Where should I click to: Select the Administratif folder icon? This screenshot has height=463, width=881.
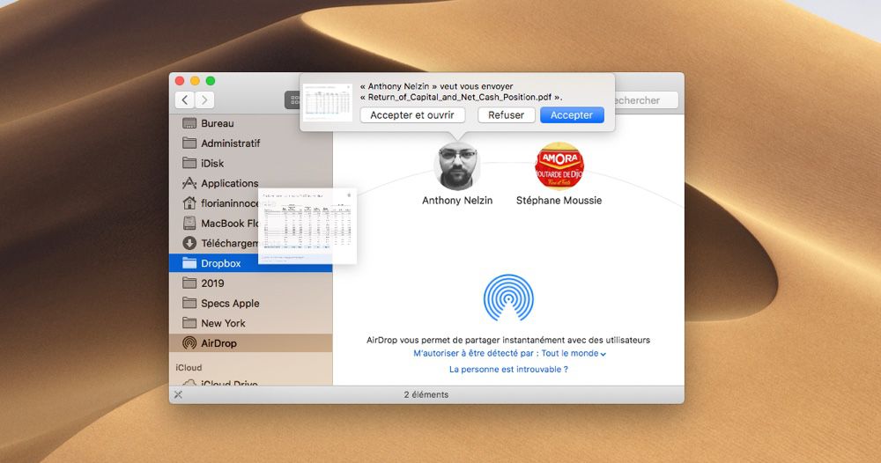[189, 143]
